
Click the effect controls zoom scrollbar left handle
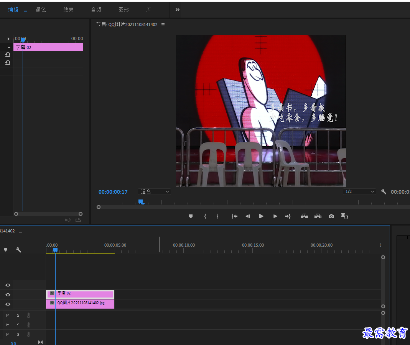pyautogui.click(x=16, y=214)
